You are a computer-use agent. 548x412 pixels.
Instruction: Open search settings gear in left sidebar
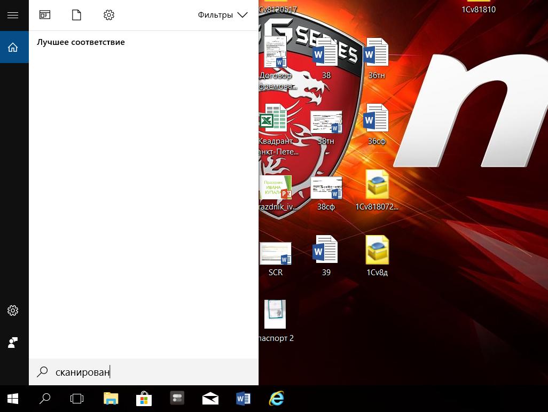[13, 310]
